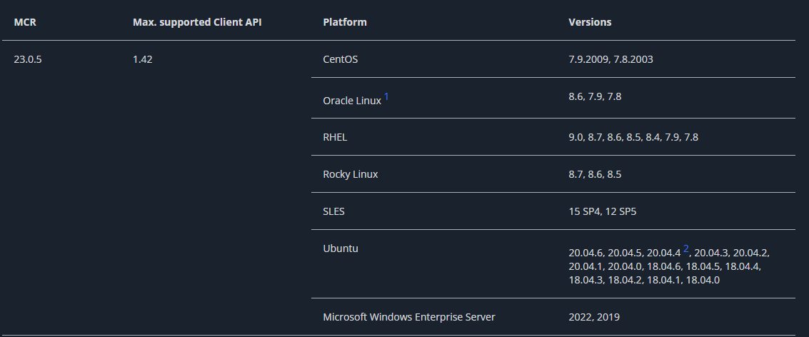
Task: Select the Client API value 1.42
Action: [142, 59]
